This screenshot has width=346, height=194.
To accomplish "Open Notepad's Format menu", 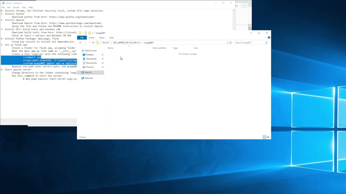I will click(16, 7).
